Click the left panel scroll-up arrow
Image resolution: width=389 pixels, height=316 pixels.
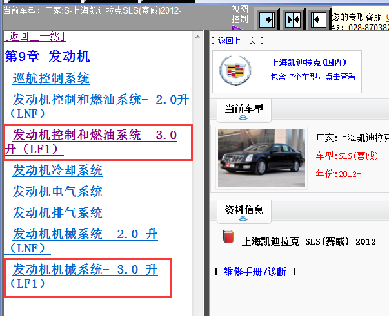click(197, 37)
